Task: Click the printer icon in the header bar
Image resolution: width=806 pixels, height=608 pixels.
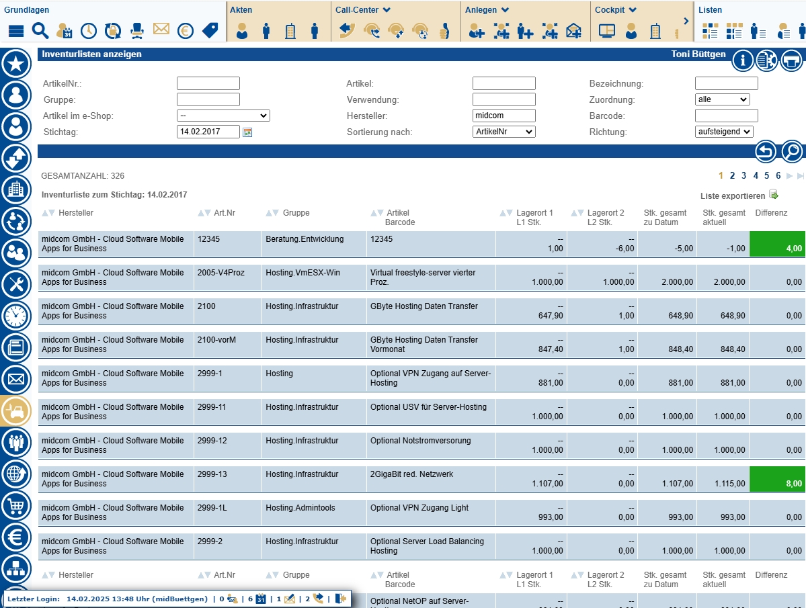Action: click(x=791, y=60)
